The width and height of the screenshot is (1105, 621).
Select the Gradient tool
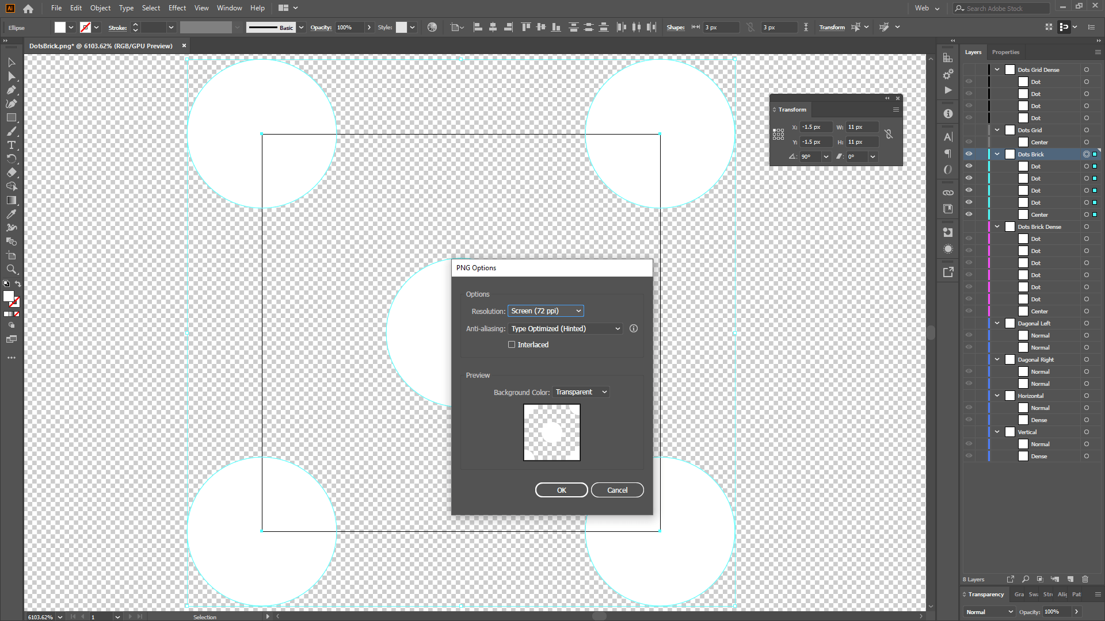(x=12, y=200)
